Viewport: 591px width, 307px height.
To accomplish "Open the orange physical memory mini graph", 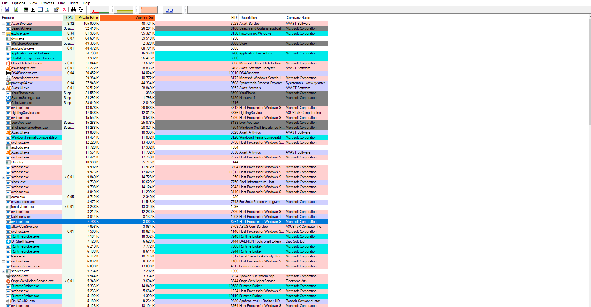I will [149, 10].
